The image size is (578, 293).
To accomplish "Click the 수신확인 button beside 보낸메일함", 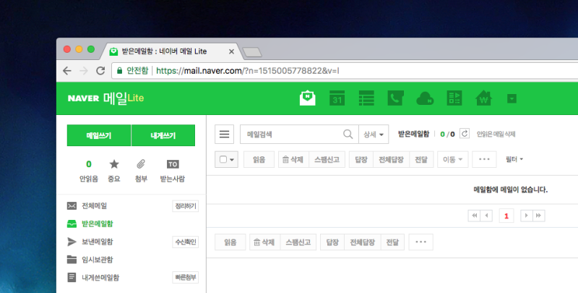I will click(x=186, y=242).
